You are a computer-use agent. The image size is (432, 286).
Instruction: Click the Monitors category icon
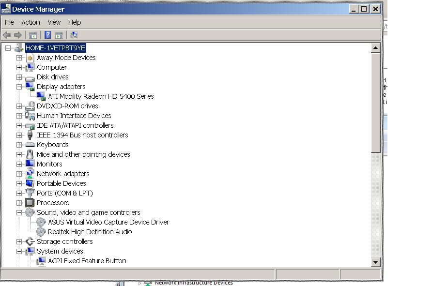(30, 164)
